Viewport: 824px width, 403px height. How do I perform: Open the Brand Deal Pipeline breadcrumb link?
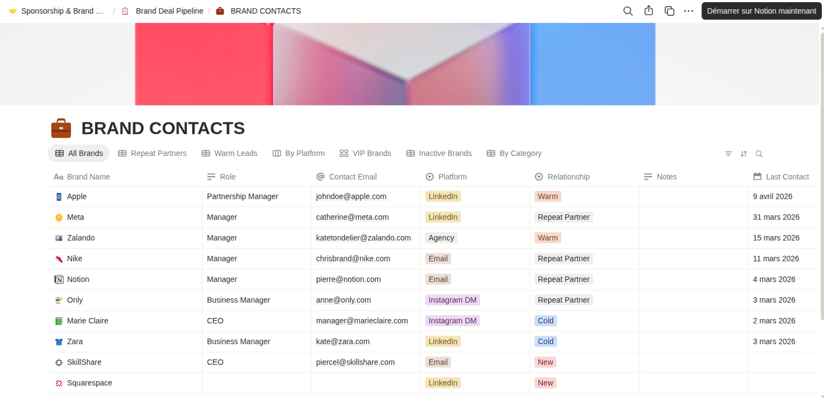[x=169, y=11]
